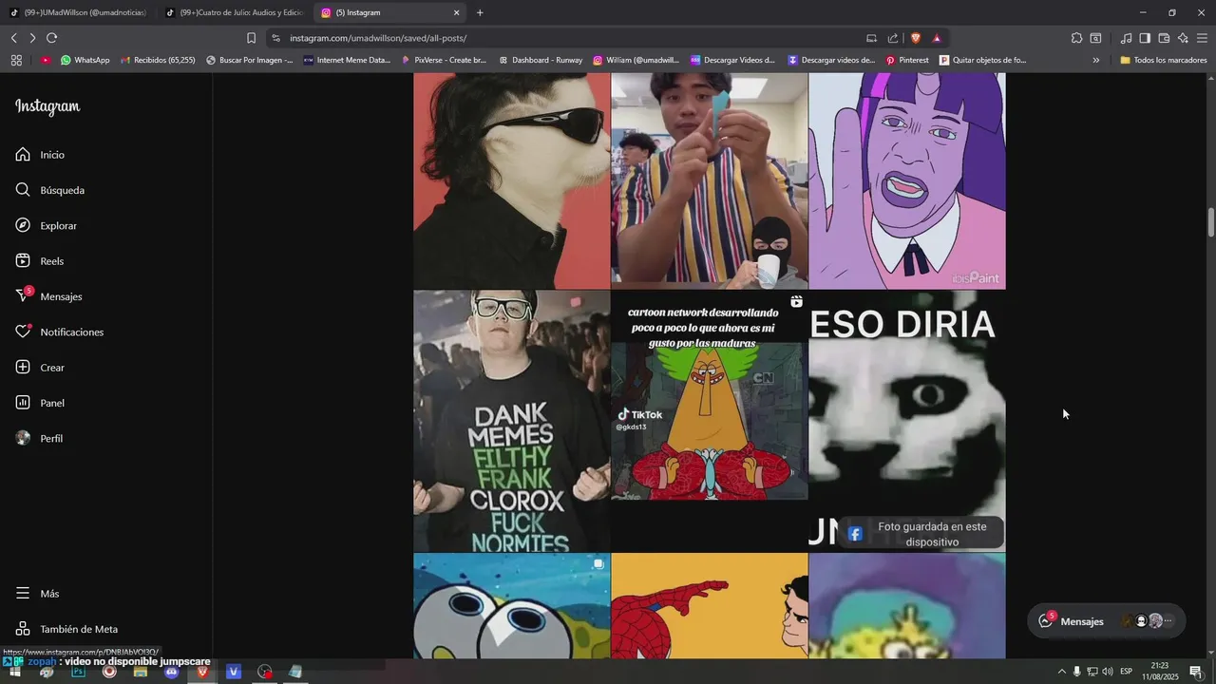The width and height of the screenshot is (1216, 684).
Task: Click Brave Shields lion icon
Action: tap(916, 38)
